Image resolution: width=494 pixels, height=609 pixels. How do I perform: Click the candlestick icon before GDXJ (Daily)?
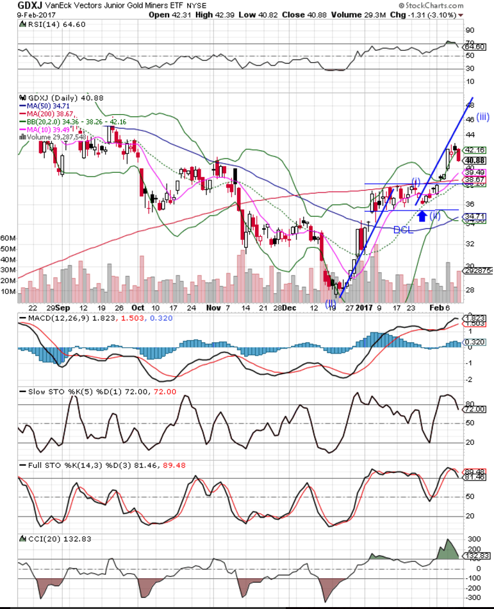coord(23,98)
